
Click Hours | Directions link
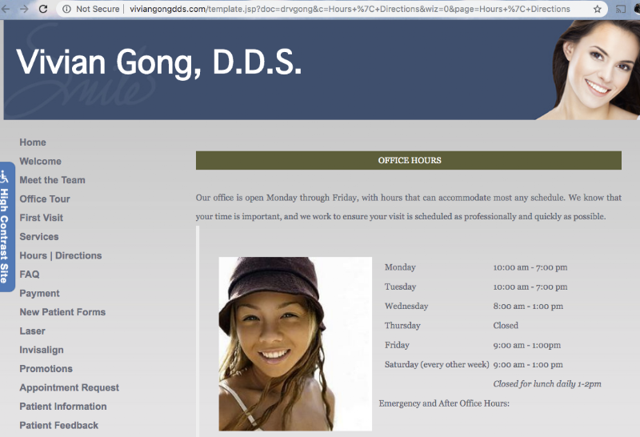[61, 255]
